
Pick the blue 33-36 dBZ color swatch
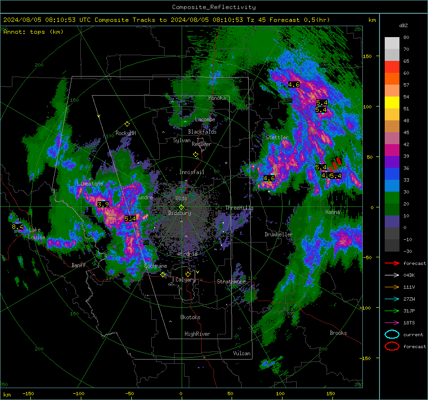coord(392,174)
